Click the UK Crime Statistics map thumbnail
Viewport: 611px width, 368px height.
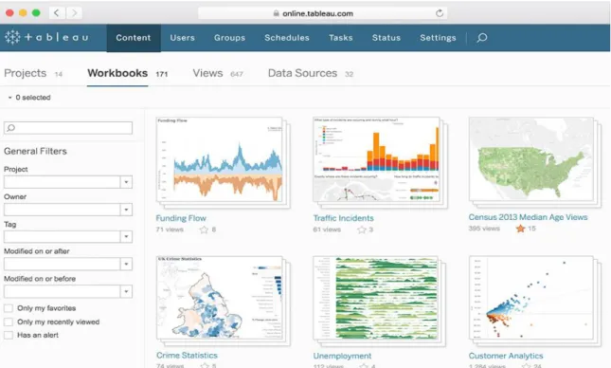[x=220, y=298]
